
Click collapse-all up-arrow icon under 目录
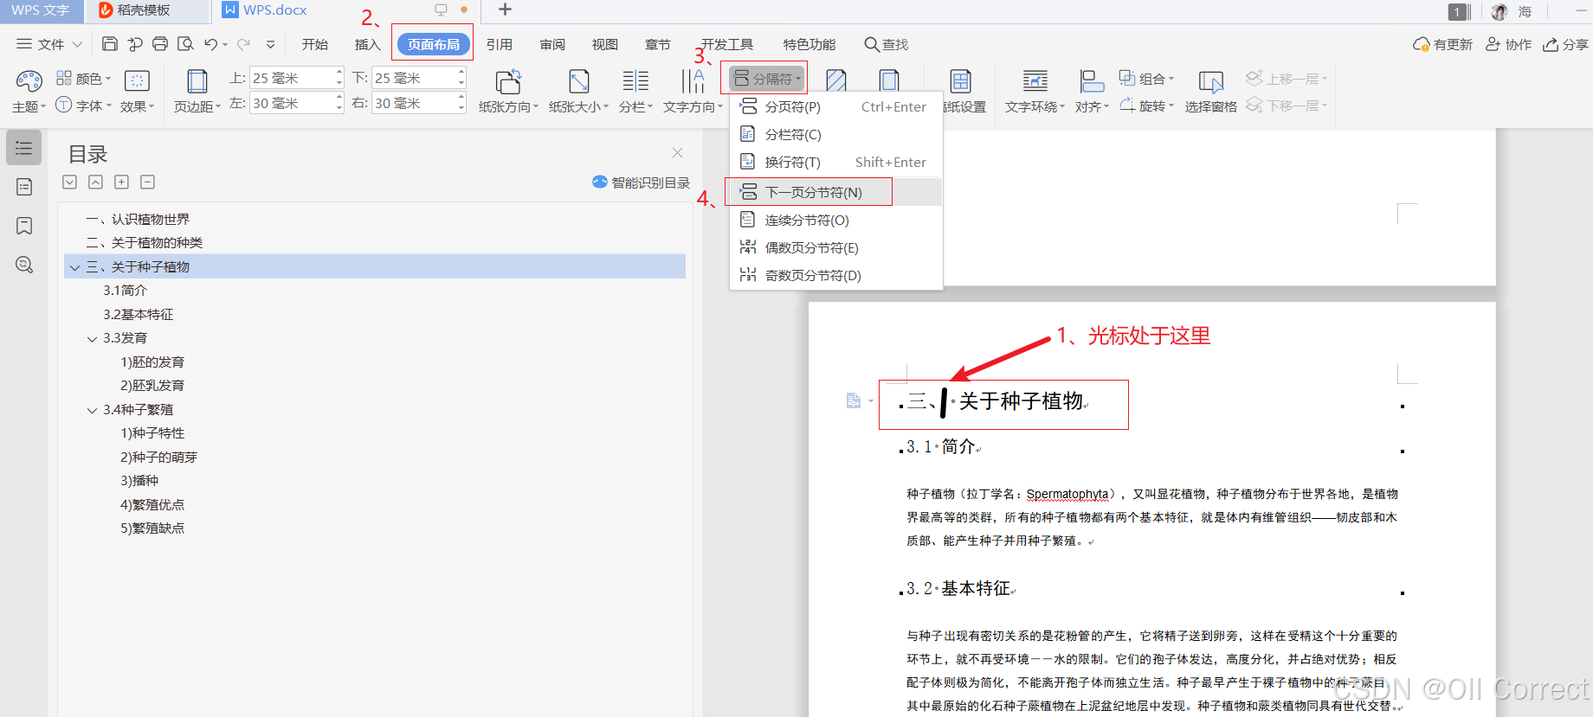pos(96,182)
